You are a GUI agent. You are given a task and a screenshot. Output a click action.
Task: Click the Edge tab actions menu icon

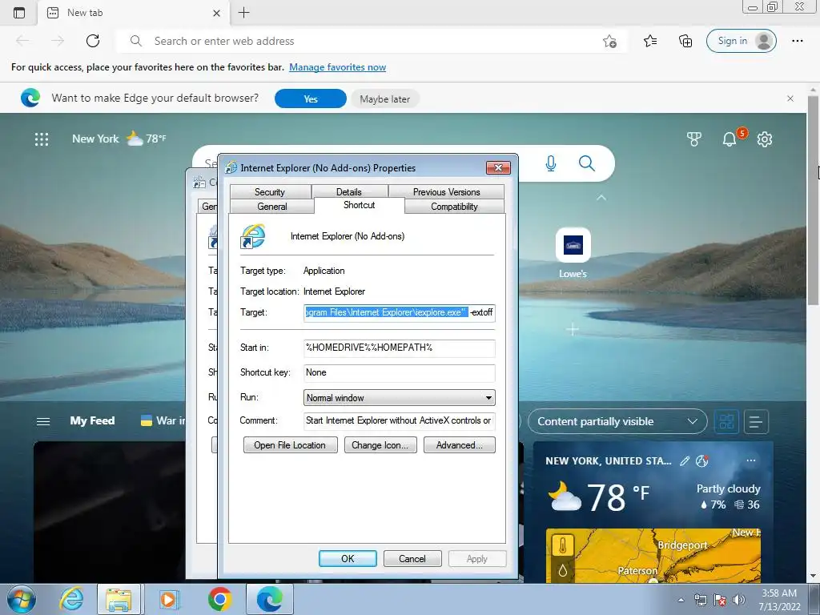19,13
